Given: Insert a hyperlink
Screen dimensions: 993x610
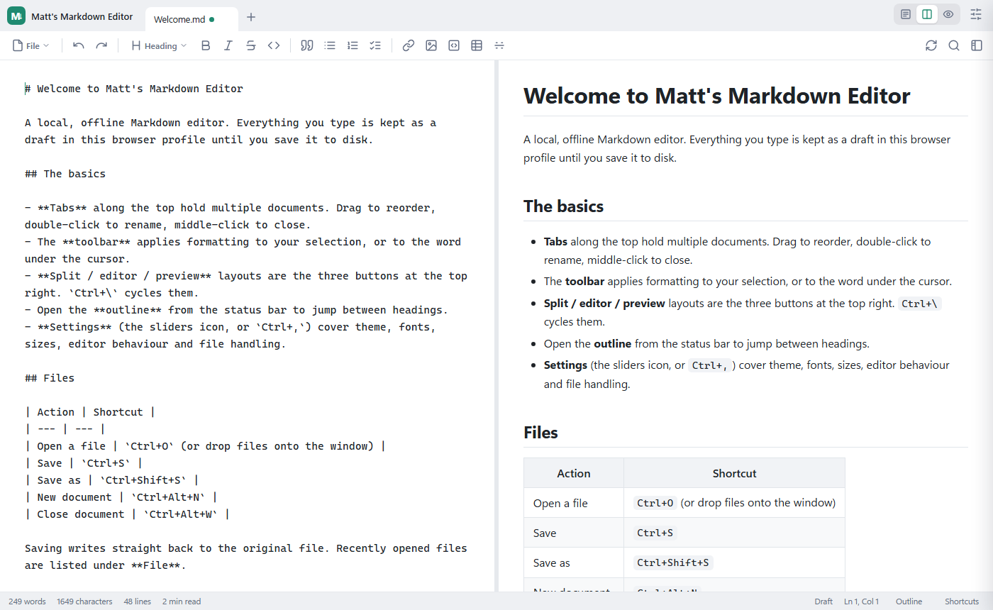Looking at the screenshot, I should click(409, 45).
